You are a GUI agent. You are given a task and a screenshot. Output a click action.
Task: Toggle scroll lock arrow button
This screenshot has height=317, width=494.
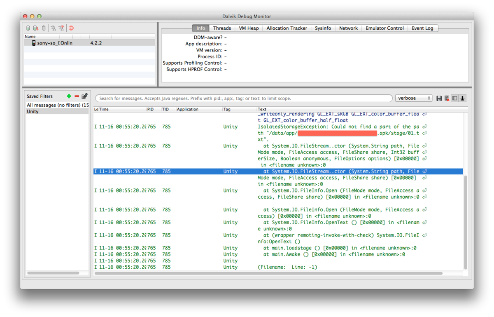tap(462, 98)
